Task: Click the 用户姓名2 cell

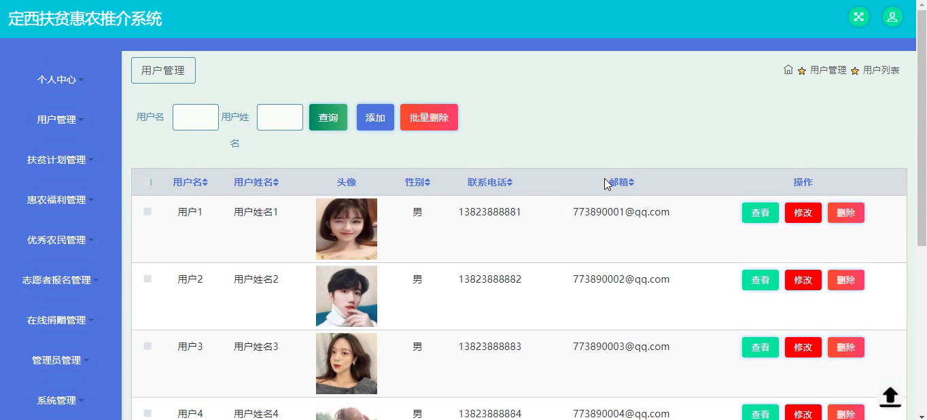Action: coord(256,279)
